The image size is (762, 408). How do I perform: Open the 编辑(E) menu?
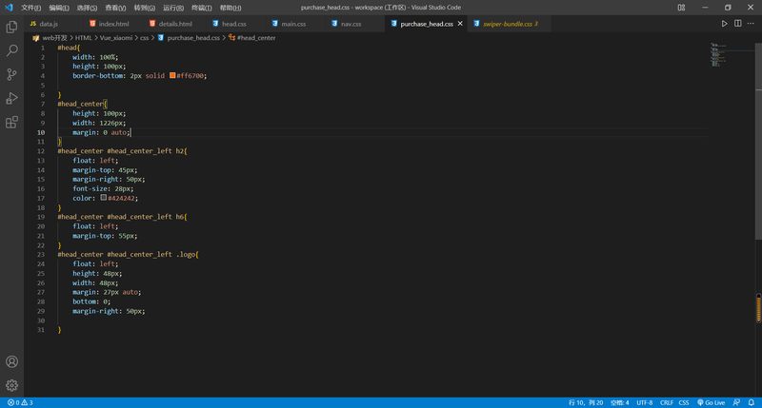[59, 8]
